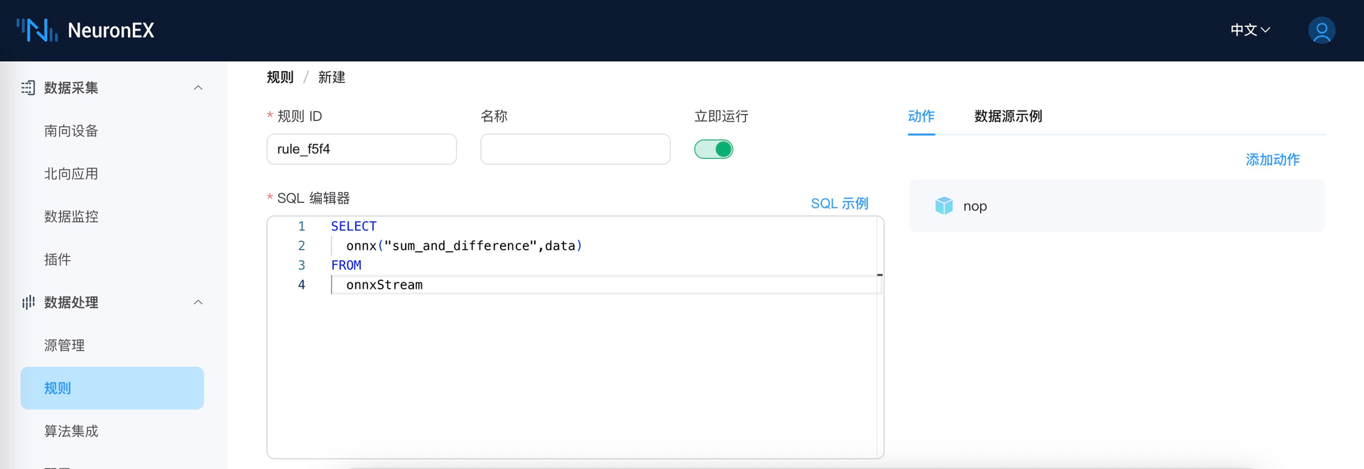
Task: Select the 动作 tab
Action: click(921, 116)
